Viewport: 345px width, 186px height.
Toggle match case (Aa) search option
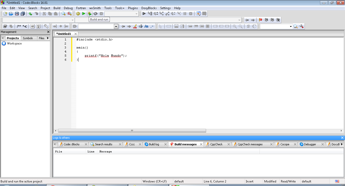tap(146, 26)
